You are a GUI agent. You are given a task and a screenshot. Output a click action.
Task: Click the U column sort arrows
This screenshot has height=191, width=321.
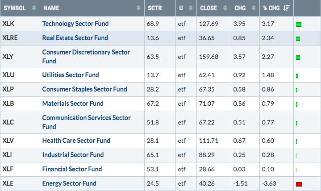tap(191, 8)
